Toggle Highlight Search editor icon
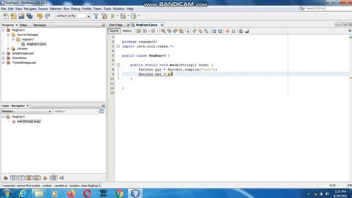 pyautogui.click(x=181, y=31)
